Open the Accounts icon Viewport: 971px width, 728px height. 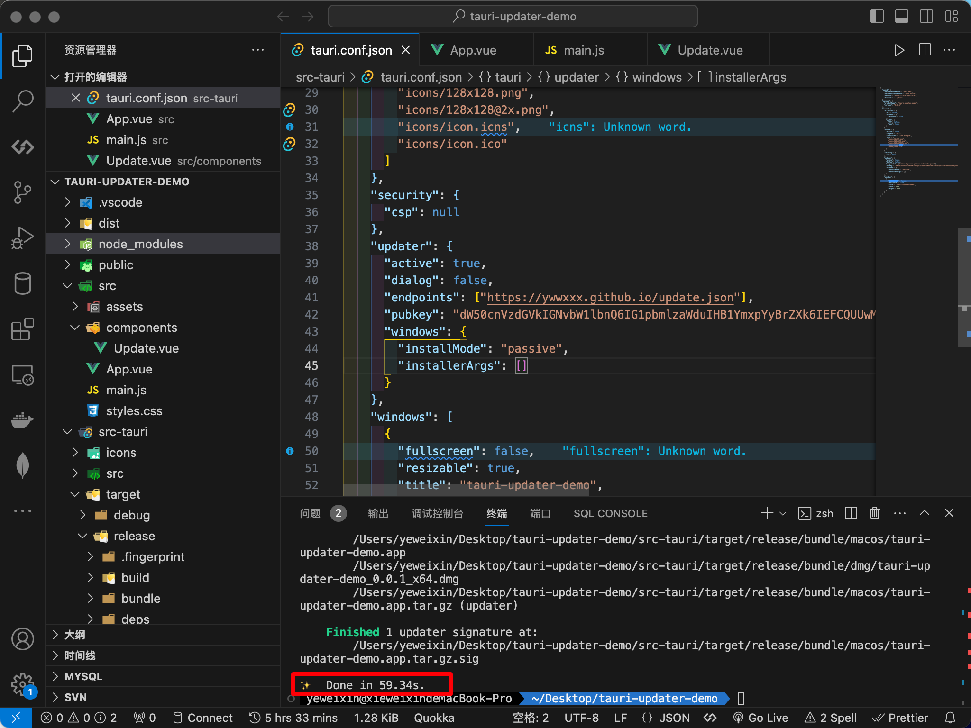(22, 639)
